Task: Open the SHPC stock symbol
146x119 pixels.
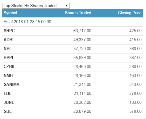Action: pyautogui.click(x=9, y=31)
